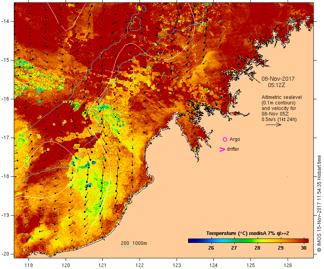Screen dimensions: 324x269
Task: Click the dark blue end of temperature colorbar
Action: tap(192, 241)
